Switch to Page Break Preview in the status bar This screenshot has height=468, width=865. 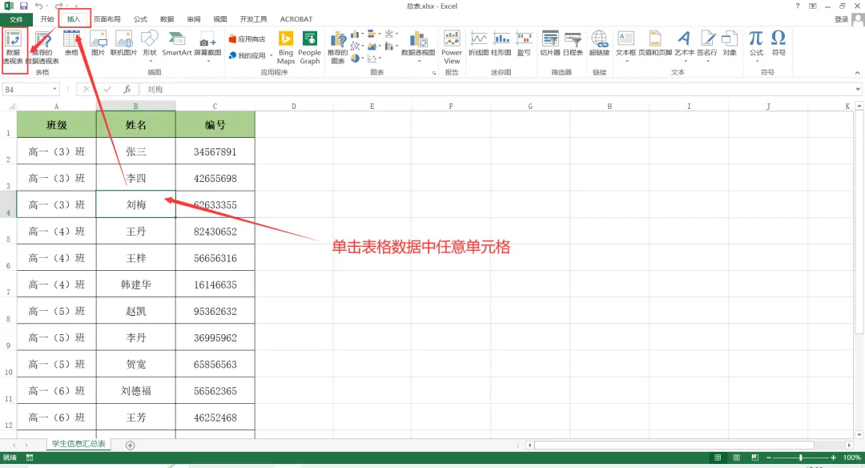755,458
